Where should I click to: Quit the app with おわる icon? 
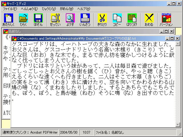click(x=149, y=20)
